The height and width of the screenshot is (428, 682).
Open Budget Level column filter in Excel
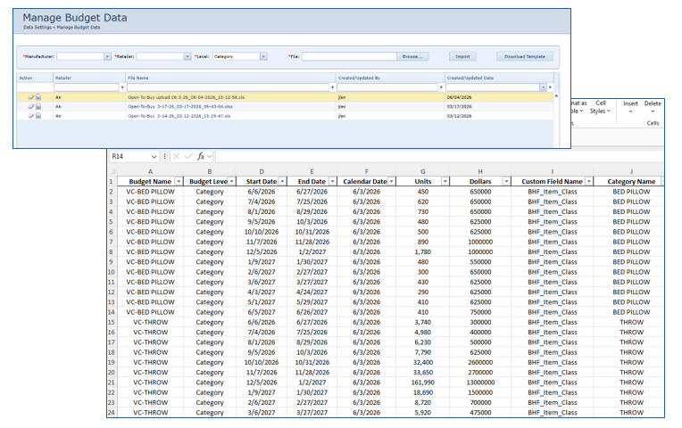coord(231,181)
